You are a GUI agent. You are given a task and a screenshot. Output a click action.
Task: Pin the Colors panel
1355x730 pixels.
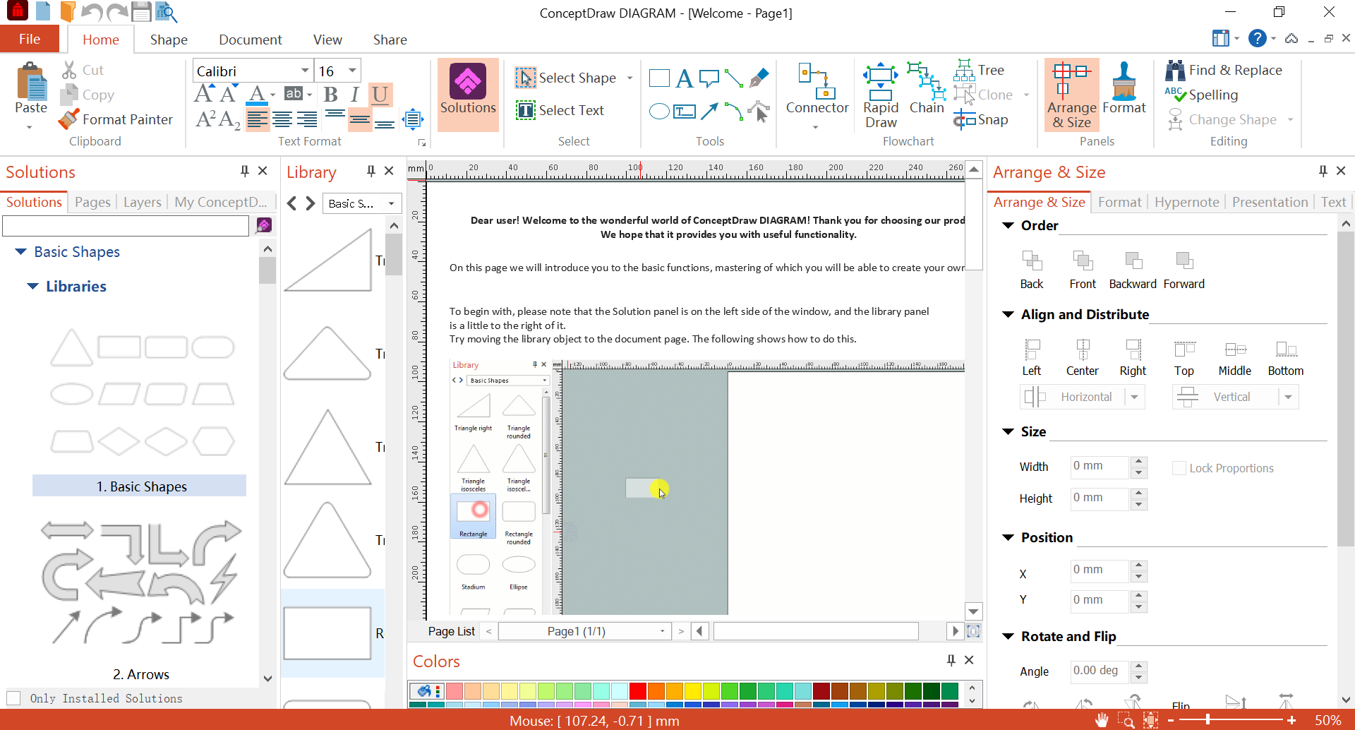click(951, 660)
